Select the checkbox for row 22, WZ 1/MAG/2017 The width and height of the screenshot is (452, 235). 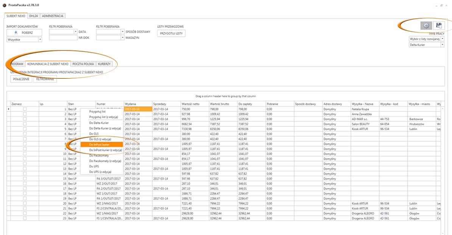point(25,213)
